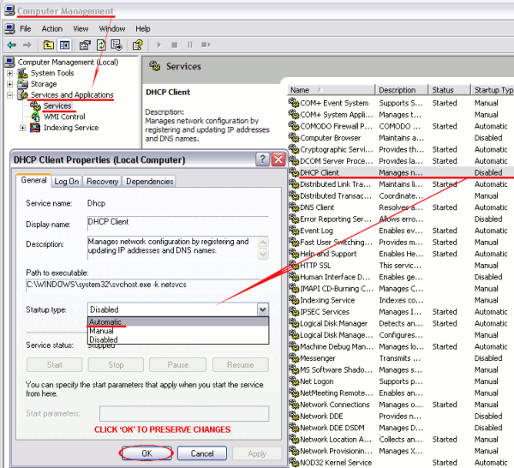Screen dimensions: 514x468
Task: Click the Forward arrow toolbar icon
Action: (x=27, y=45)
